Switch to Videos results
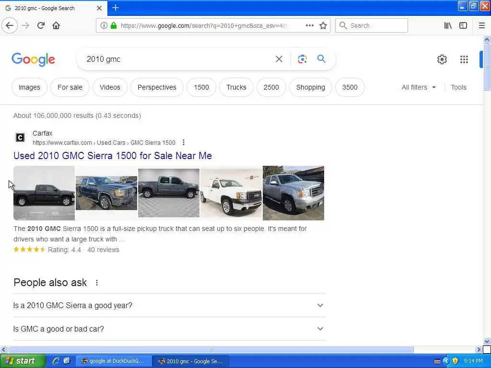Viewport: 491px width, 368px height. click(110, 87)
